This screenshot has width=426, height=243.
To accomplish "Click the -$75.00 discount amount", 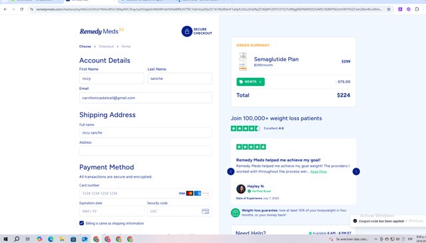I will [343, 82].
